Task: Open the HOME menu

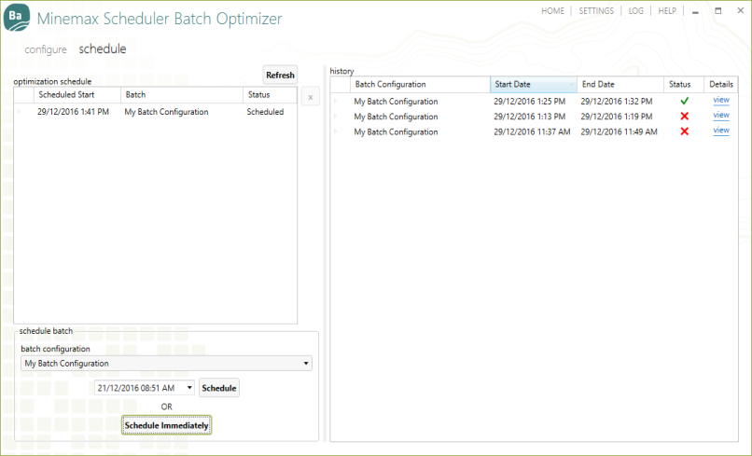Action: pos(552,11)
